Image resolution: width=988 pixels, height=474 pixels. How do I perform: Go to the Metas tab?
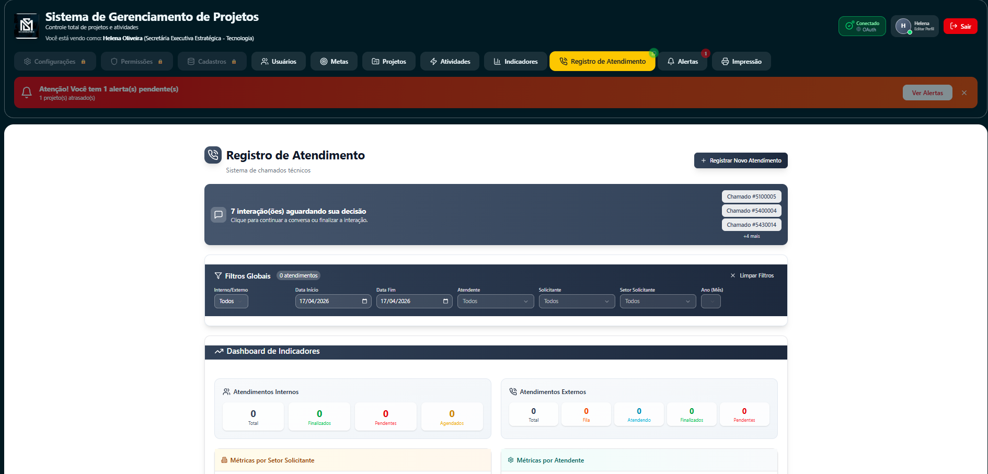pyautogui.click(x=334, y=61)
